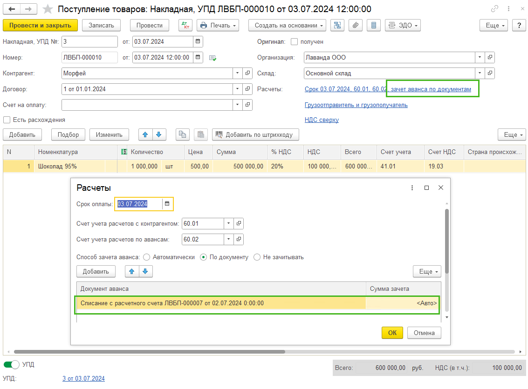This screenshot has height=389, width=528.
Task: Open calendar for Срок оплаты in Расчеты
Action: click(167, 204)
